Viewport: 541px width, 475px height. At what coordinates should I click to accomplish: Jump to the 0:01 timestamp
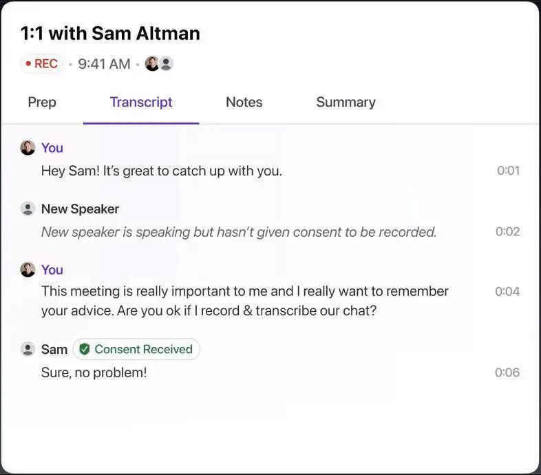point(508,171)
